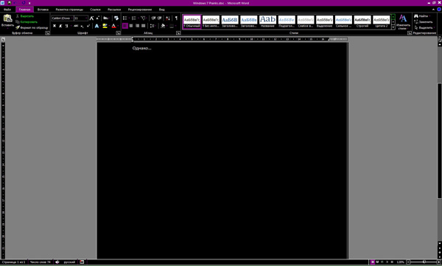This screenshot has height=266, width=442.
Task: Toggle Italic formatting
Action: tap(60, 26)
